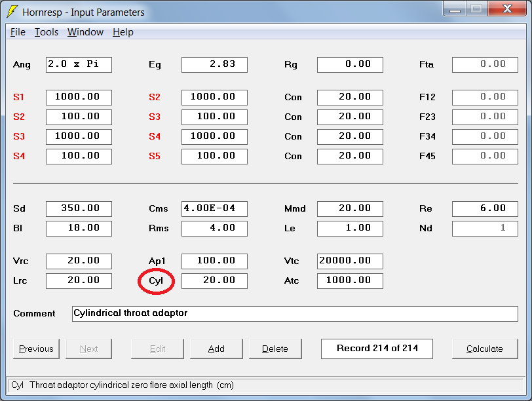Click the Rg input field

pyautogui.click(x=350, y=65)
